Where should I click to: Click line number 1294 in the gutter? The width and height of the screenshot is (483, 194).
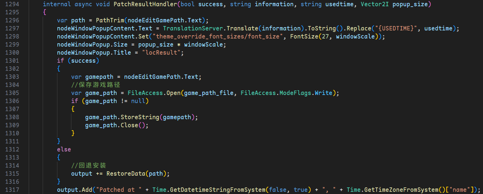pos(13,4)
